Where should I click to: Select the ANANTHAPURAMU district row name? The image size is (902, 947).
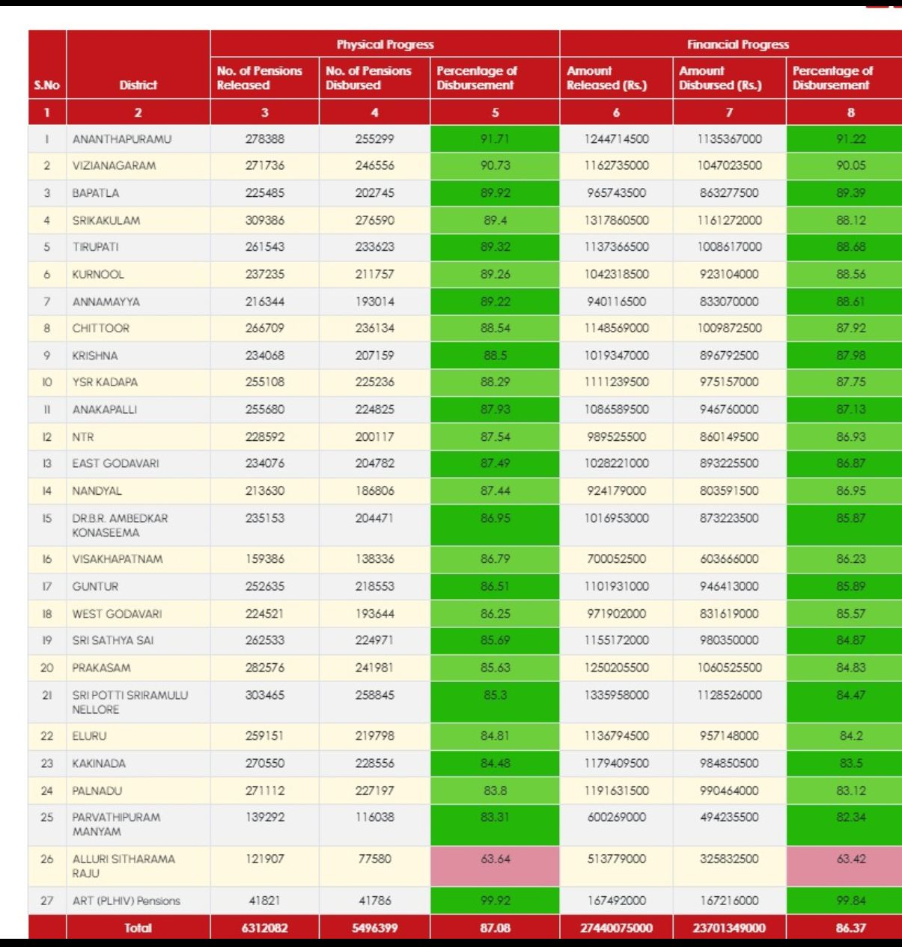click(x=122, y=139)
